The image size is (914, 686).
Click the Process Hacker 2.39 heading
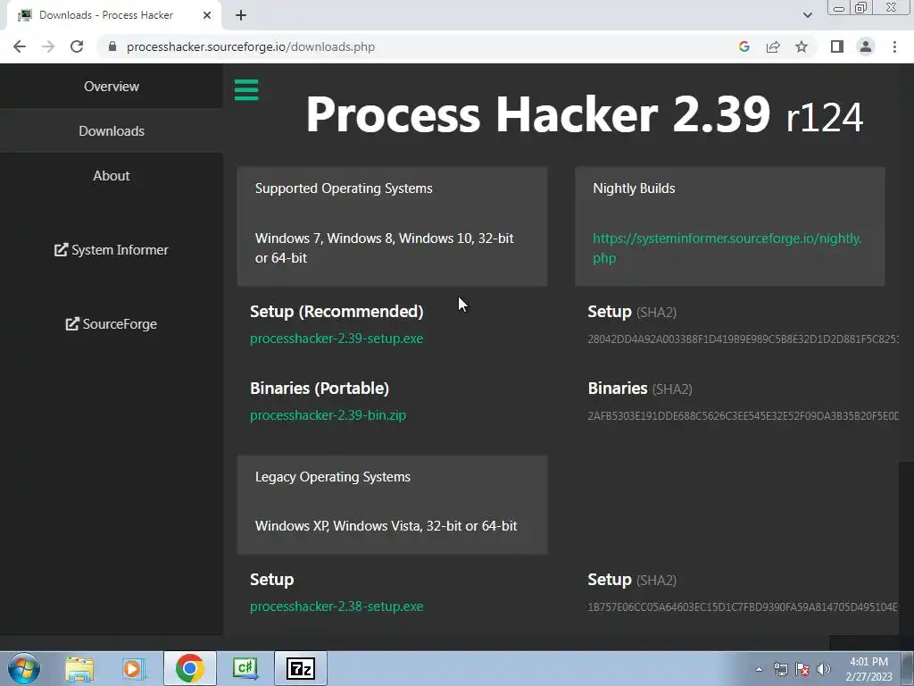pyautogui.click(x=584, y=114)
